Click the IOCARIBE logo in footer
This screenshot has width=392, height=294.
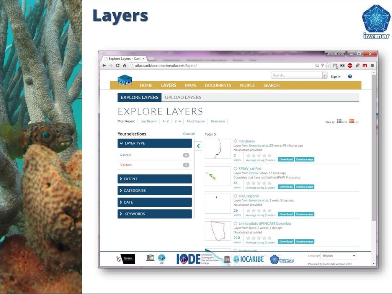(x=248, y=259)
